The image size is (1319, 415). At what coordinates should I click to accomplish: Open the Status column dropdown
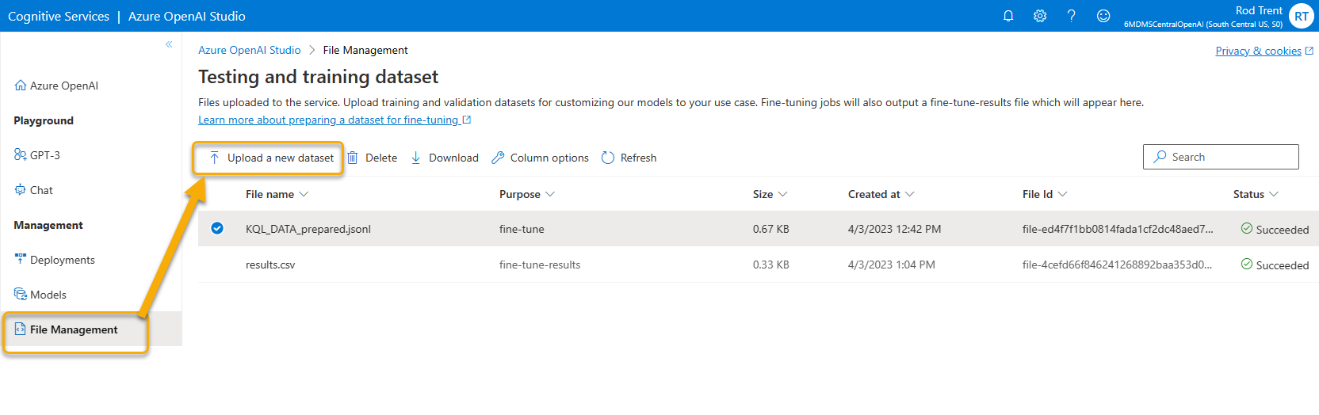1274,194
